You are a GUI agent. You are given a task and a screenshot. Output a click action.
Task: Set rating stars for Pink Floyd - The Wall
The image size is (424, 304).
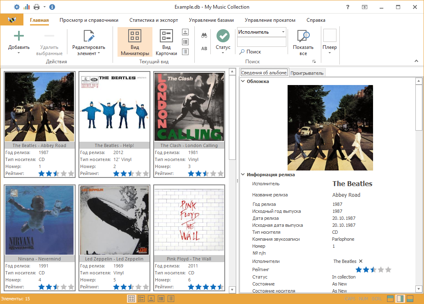click(206, 287)
